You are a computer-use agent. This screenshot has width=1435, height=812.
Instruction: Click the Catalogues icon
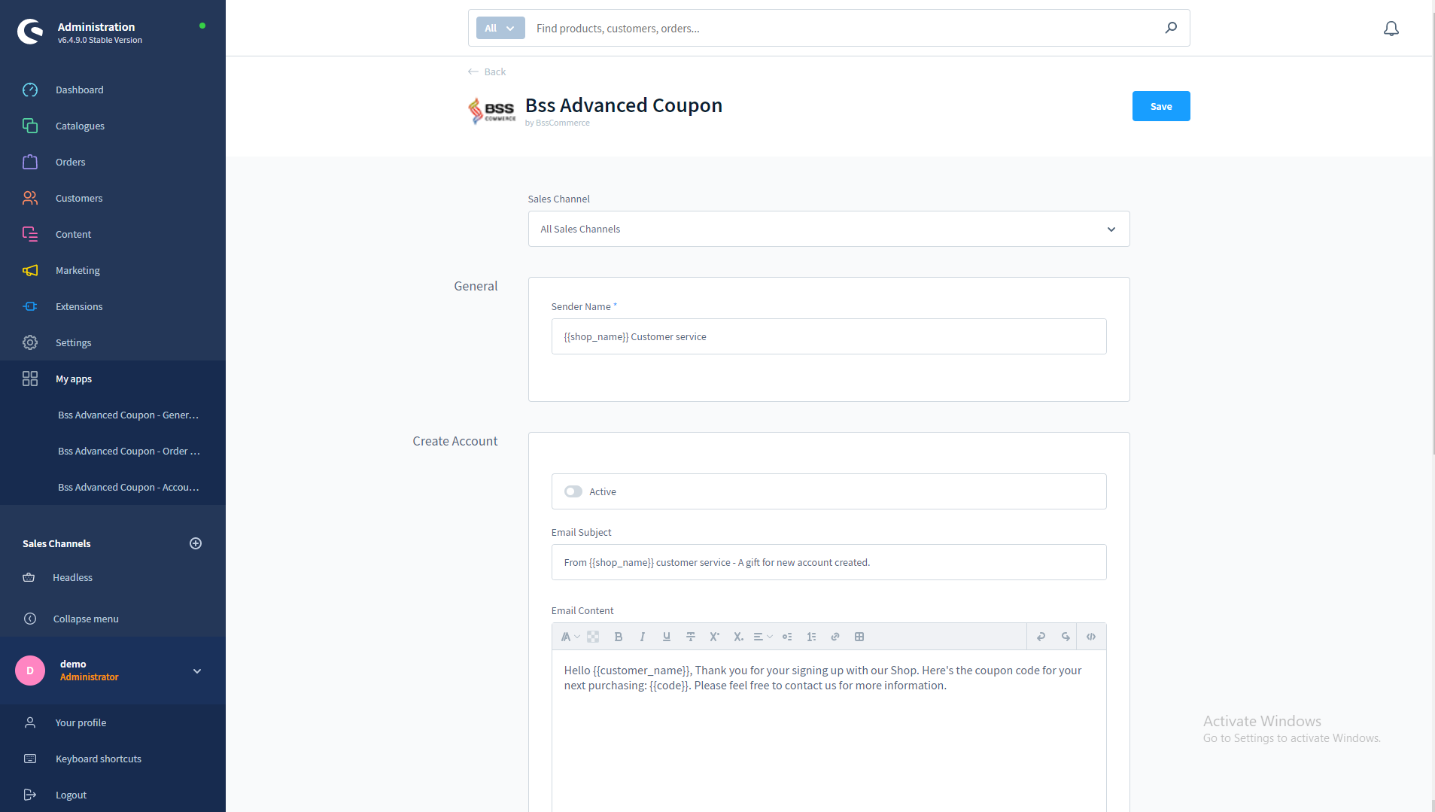30,126
